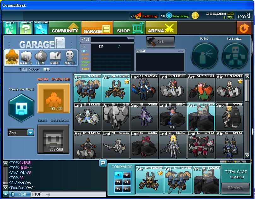Click the chat speech bubble icon

(x=103, y=163)
